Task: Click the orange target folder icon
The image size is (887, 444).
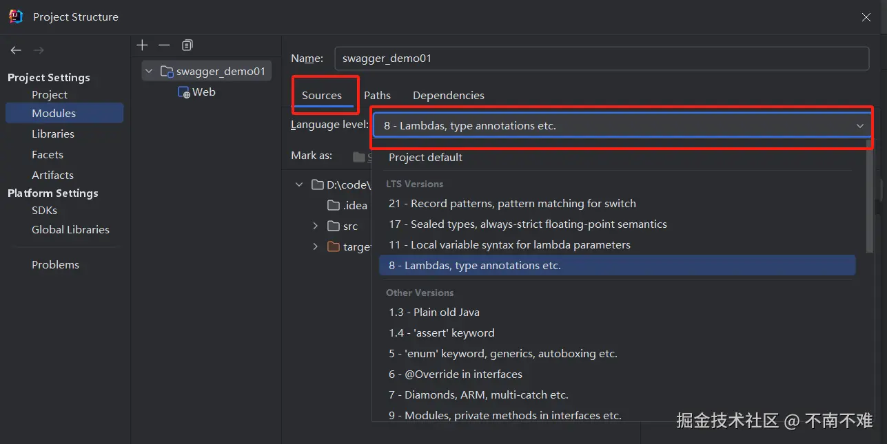Action: tap(334, 246)
